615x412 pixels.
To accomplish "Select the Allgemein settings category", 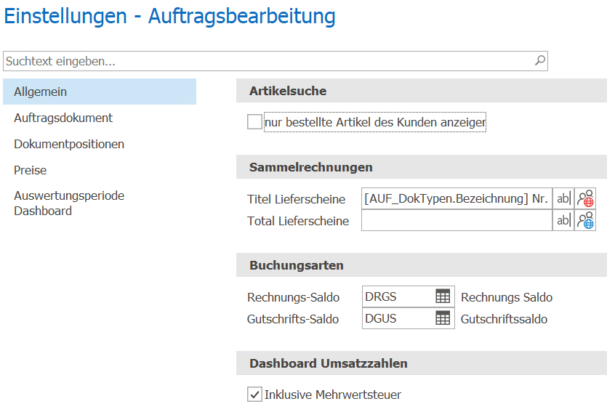I will coord(100,92).
